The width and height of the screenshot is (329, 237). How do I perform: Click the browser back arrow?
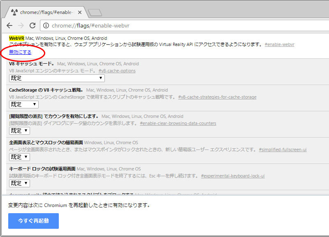point(9,25)
